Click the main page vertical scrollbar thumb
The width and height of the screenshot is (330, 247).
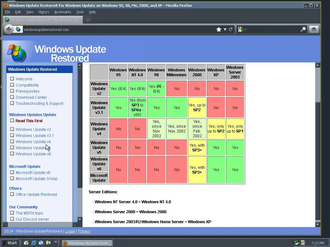(317, 161)
